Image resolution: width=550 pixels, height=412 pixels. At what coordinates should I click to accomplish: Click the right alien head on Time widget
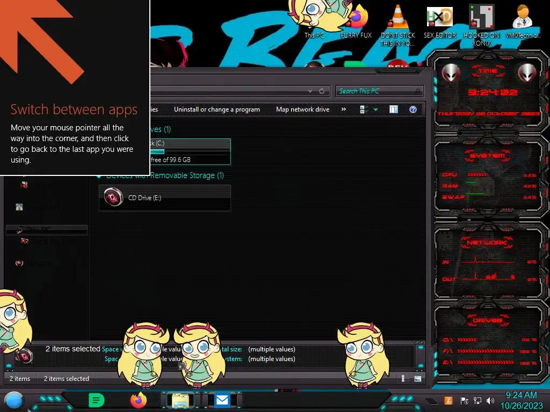coord(527,72)
